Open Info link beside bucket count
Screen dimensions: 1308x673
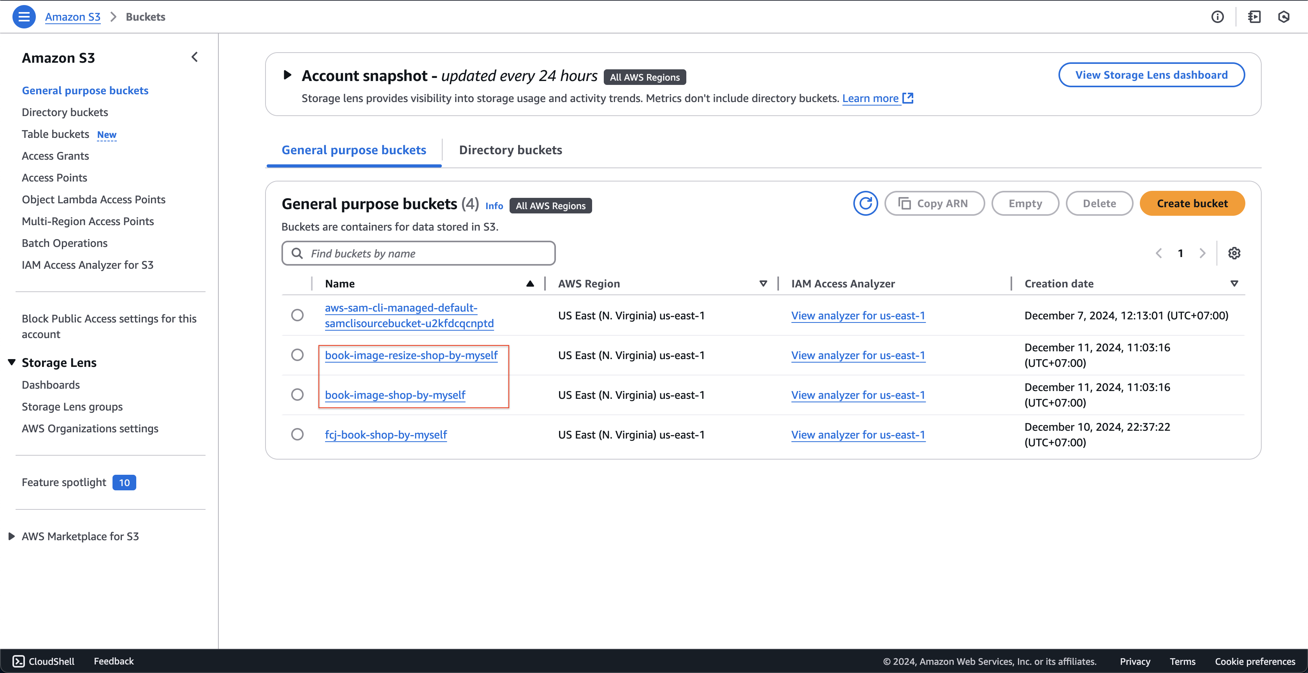click(x=494, y=206)
